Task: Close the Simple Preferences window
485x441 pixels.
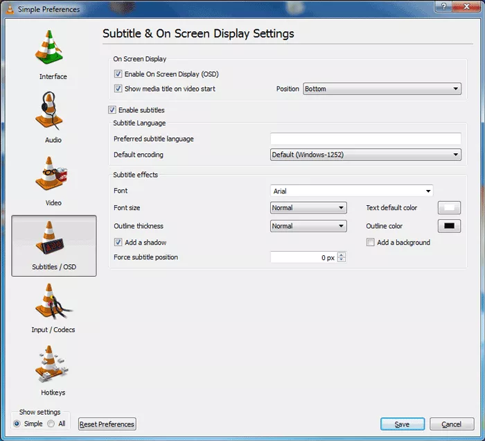Action: click(466, 6)
